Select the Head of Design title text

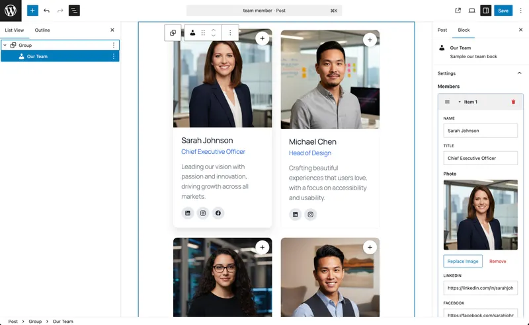(310, 153)
